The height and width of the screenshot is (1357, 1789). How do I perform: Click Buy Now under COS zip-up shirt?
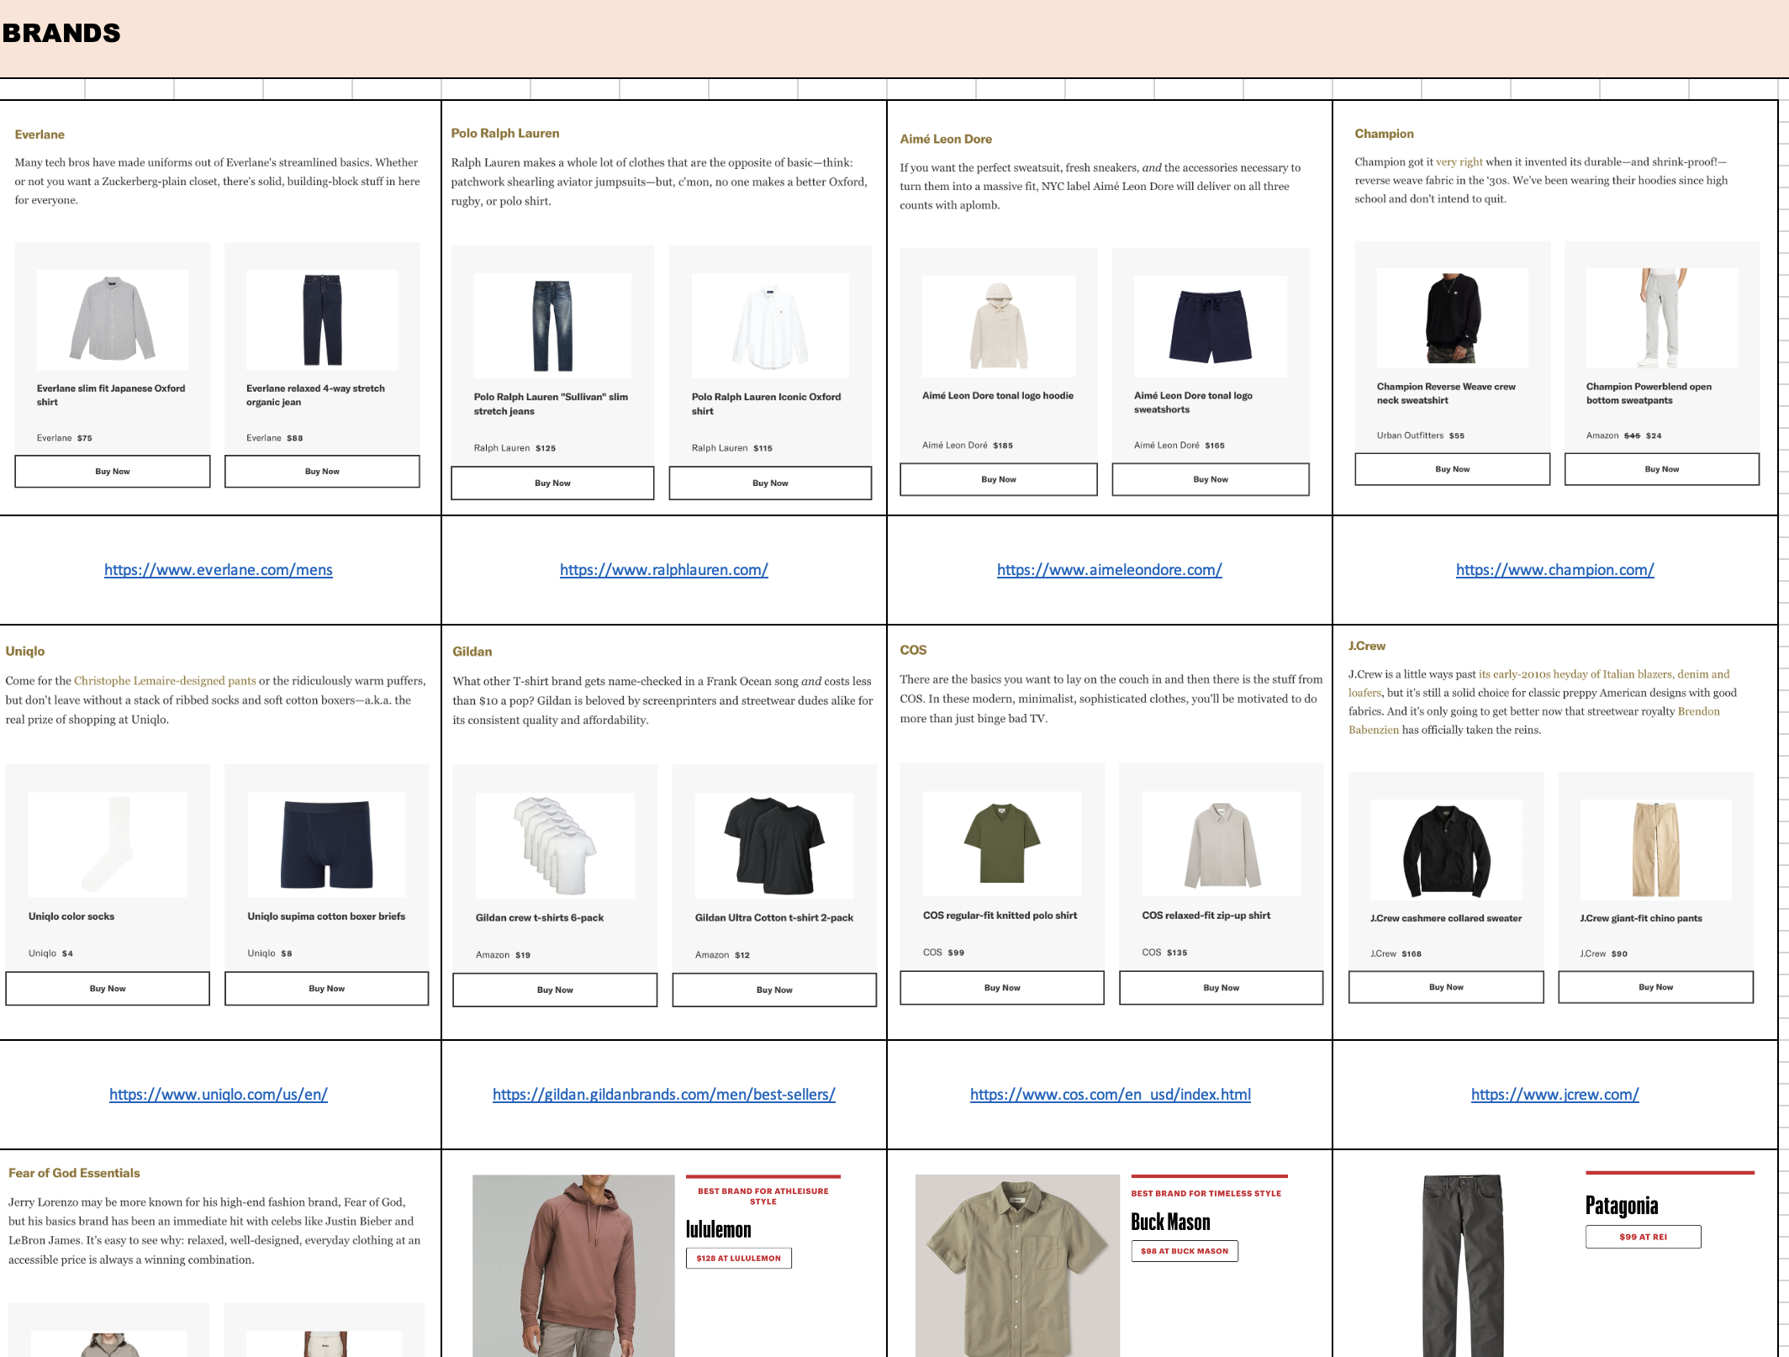(1222, 988)
